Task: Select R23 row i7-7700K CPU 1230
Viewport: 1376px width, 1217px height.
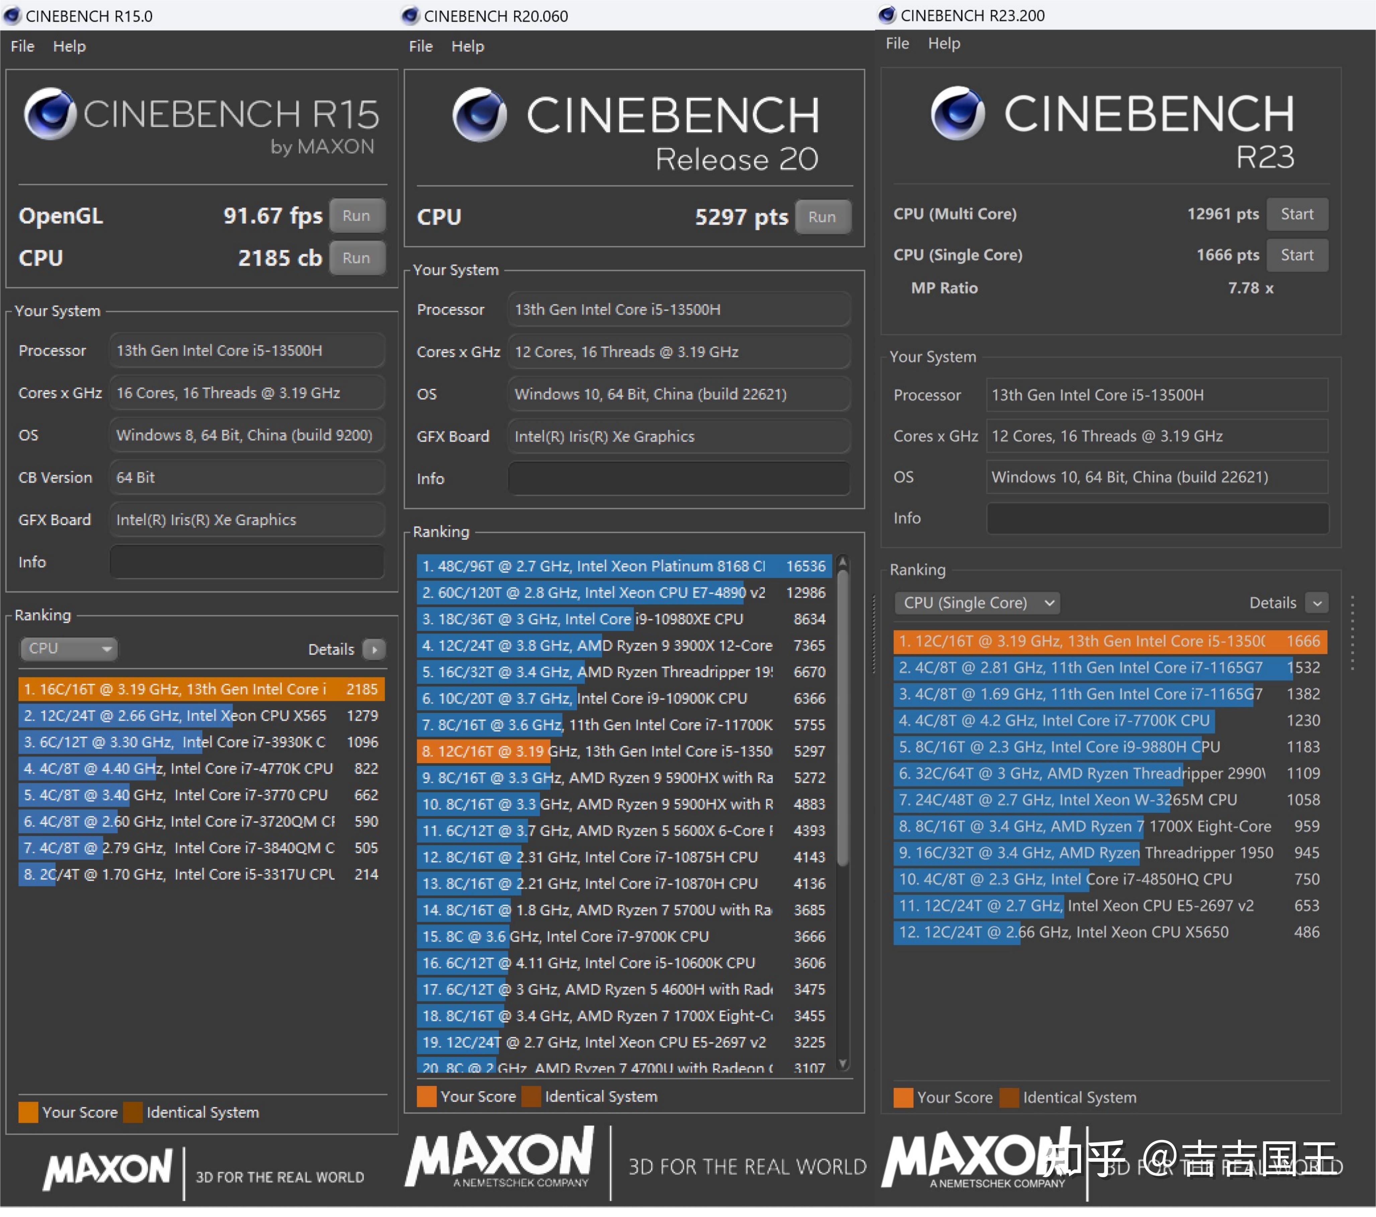Action: click(1111, 720)
